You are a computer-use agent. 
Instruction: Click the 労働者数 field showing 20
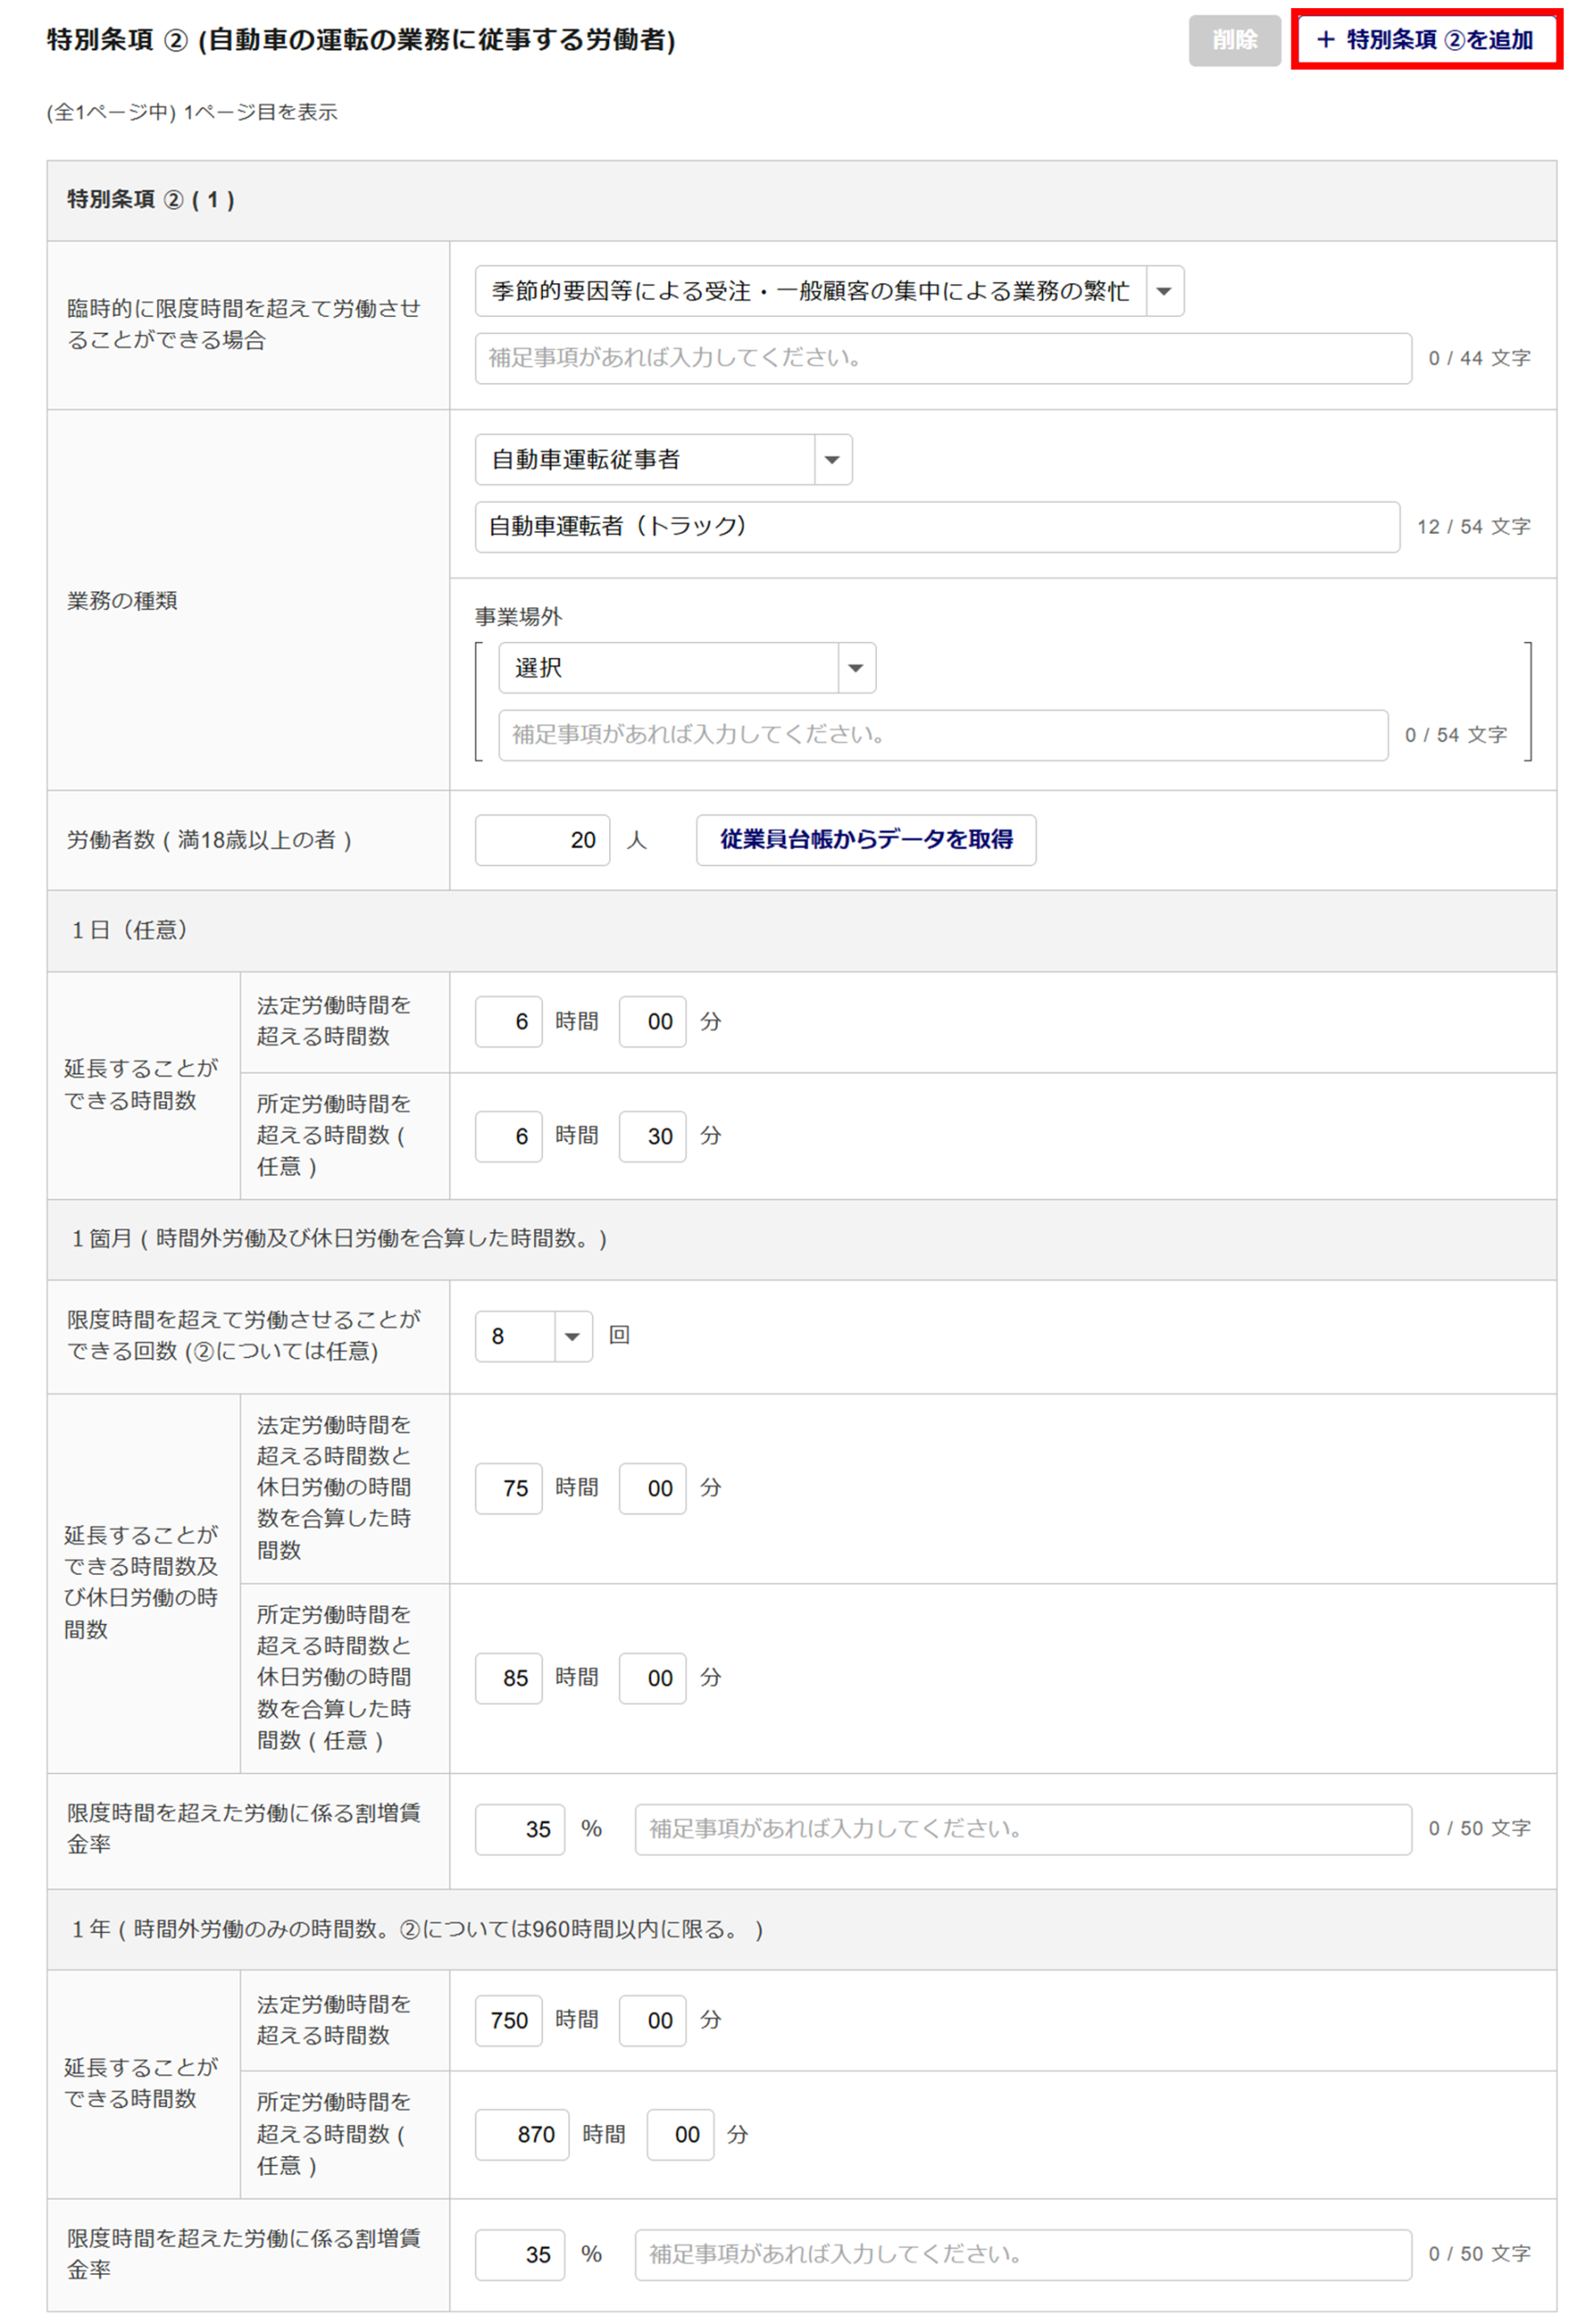[542, 839]
